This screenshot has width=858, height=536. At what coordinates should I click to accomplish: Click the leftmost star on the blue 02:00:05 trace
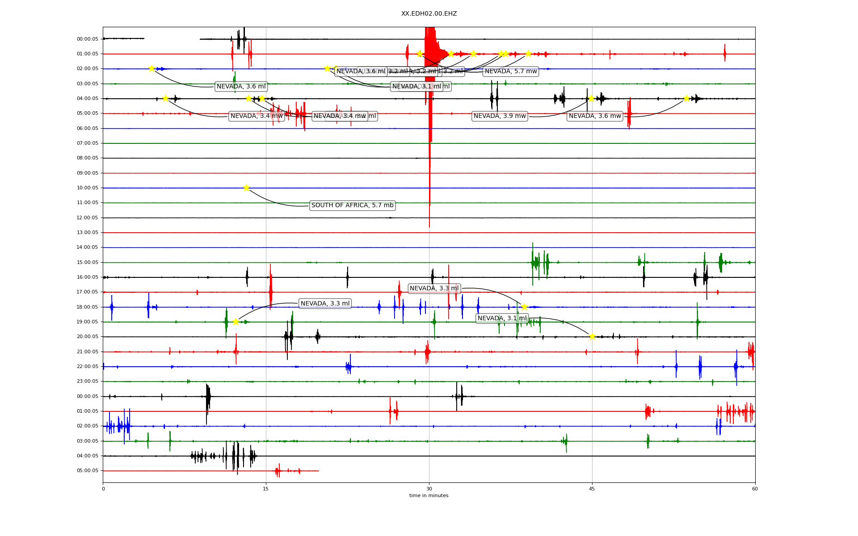coord(151,68)
